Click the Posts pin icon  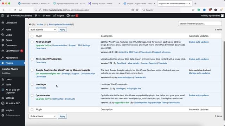tap(3, 29)
